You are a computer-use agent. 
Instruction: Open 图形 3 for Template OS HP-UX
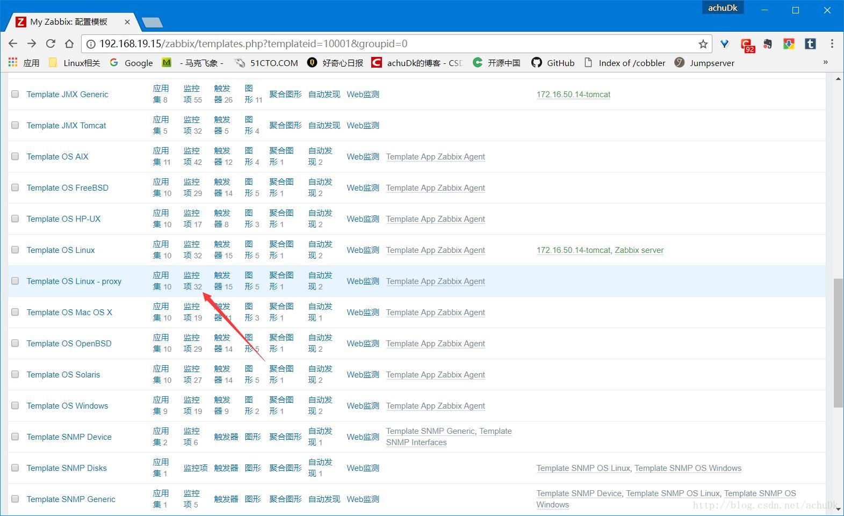coord(252,219)
